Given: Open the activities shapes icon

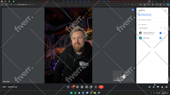Looking at the screenshot, I should coord(162,87).
